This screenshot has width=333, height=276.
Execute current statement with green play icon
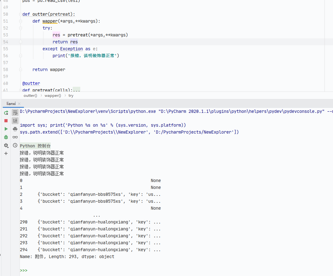click(6, 129)
